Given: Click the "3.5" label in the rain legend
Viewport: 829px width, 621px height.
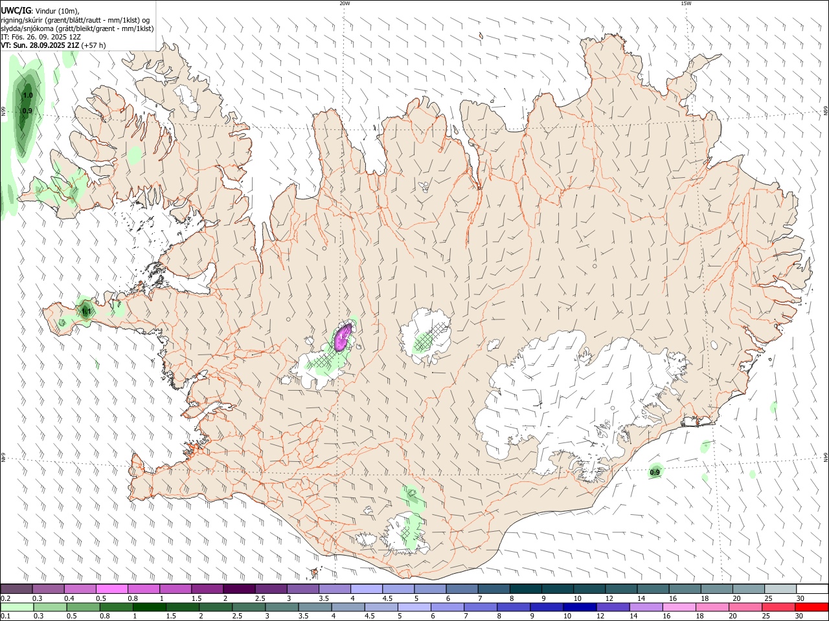Looking at the screenshot, I should 303,616.
